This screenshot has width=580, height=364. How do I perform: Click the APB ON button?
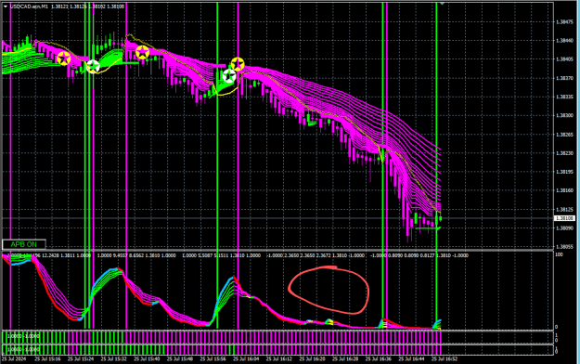24,244
